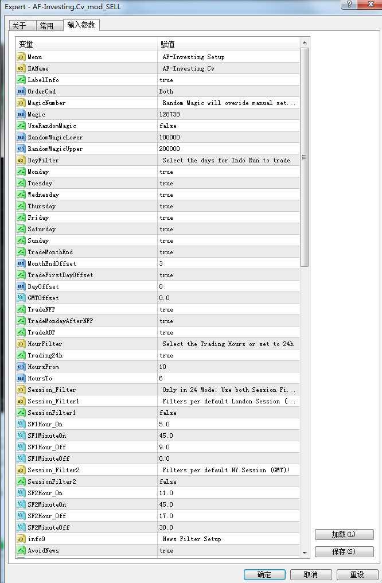Click the scrollbar down arrow
Screen dimensions: 382x583
pyautogui.click(x=305, y=553)
